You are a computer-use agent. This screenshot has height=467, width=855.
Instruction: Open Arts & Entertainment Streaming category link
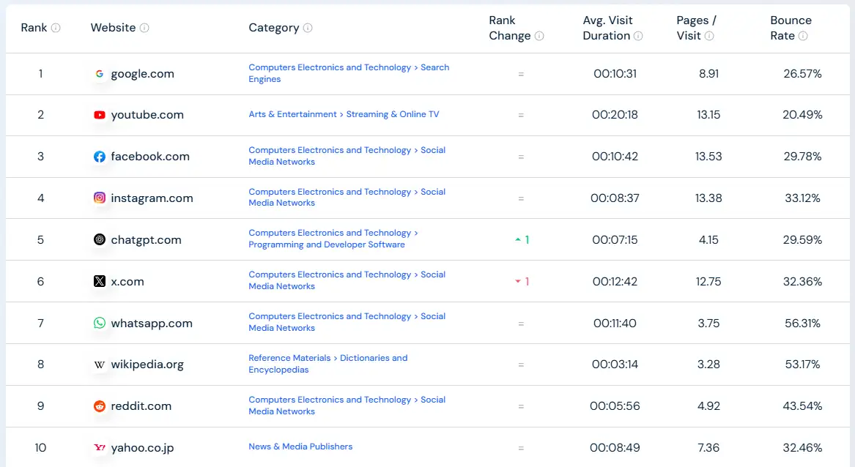click(x=344, y=114)
